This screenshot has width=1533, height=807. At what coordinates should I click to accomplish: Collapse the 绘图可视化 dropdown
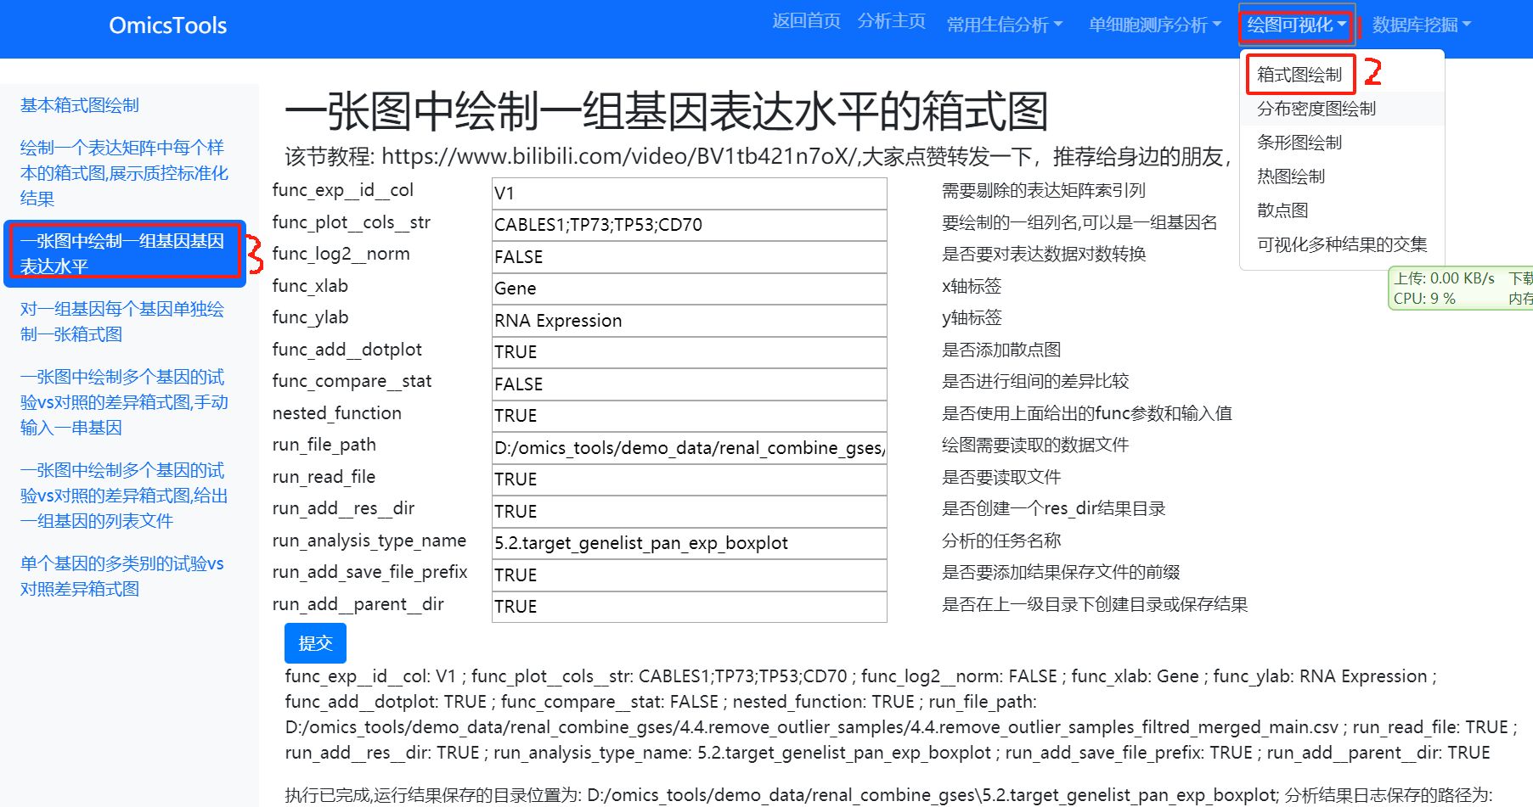(x=1296, y=25)
